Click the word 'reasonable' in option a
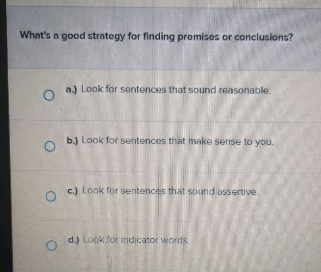This screenshot has height=272, width=321. (245, 90)
